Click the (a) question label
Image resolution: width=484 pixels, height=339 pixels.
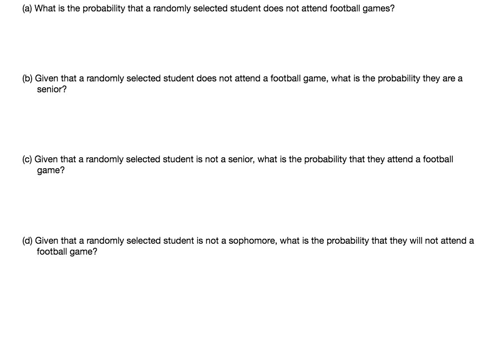27,8
